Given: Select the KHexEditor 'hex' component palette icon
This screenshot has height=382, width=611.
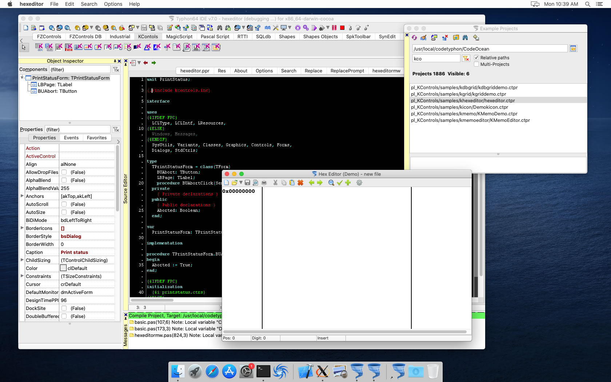Looking at the screenshot, I should [68, 47].
